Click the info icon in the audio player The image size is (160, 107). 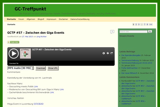(104, 53)
